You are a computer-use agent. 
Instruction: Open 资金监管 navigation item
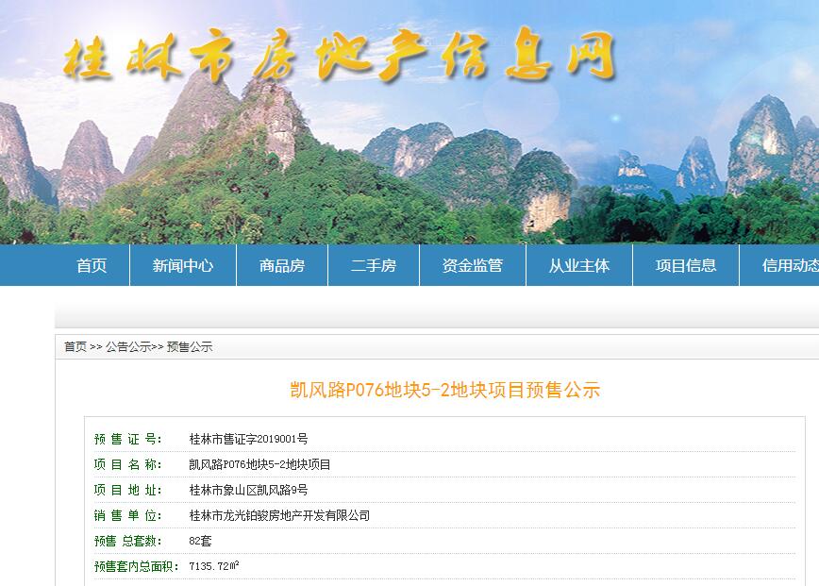pos(473,266)
